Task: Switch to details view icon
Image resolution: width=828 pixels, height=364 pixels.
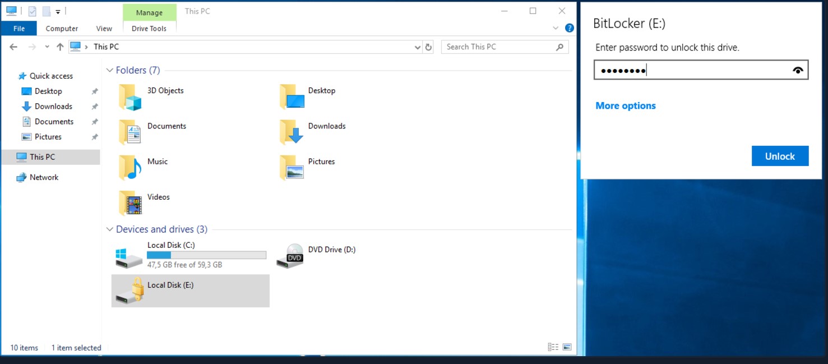Action: (553, 348)
